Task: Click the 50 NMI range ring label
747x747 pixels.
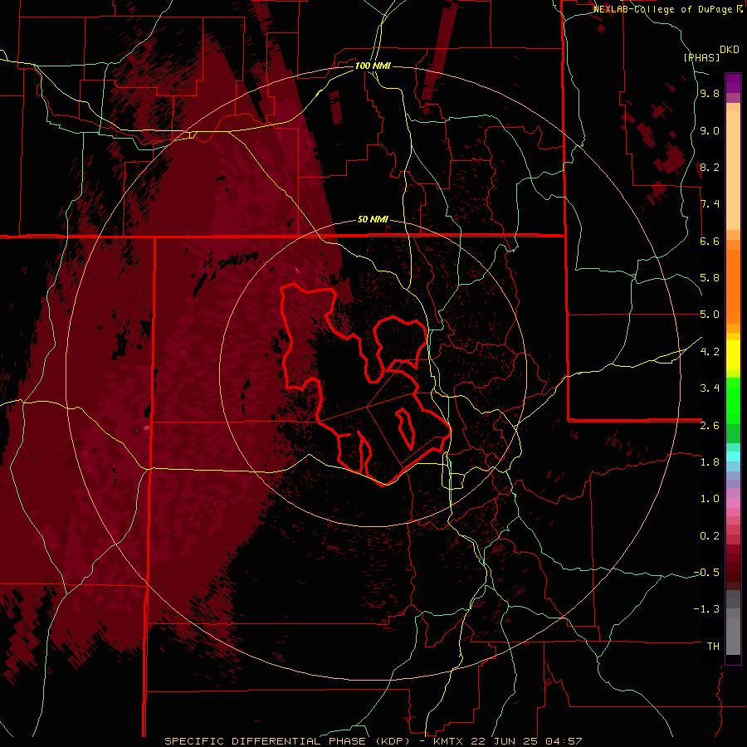Action: click(x=373, y=220)
